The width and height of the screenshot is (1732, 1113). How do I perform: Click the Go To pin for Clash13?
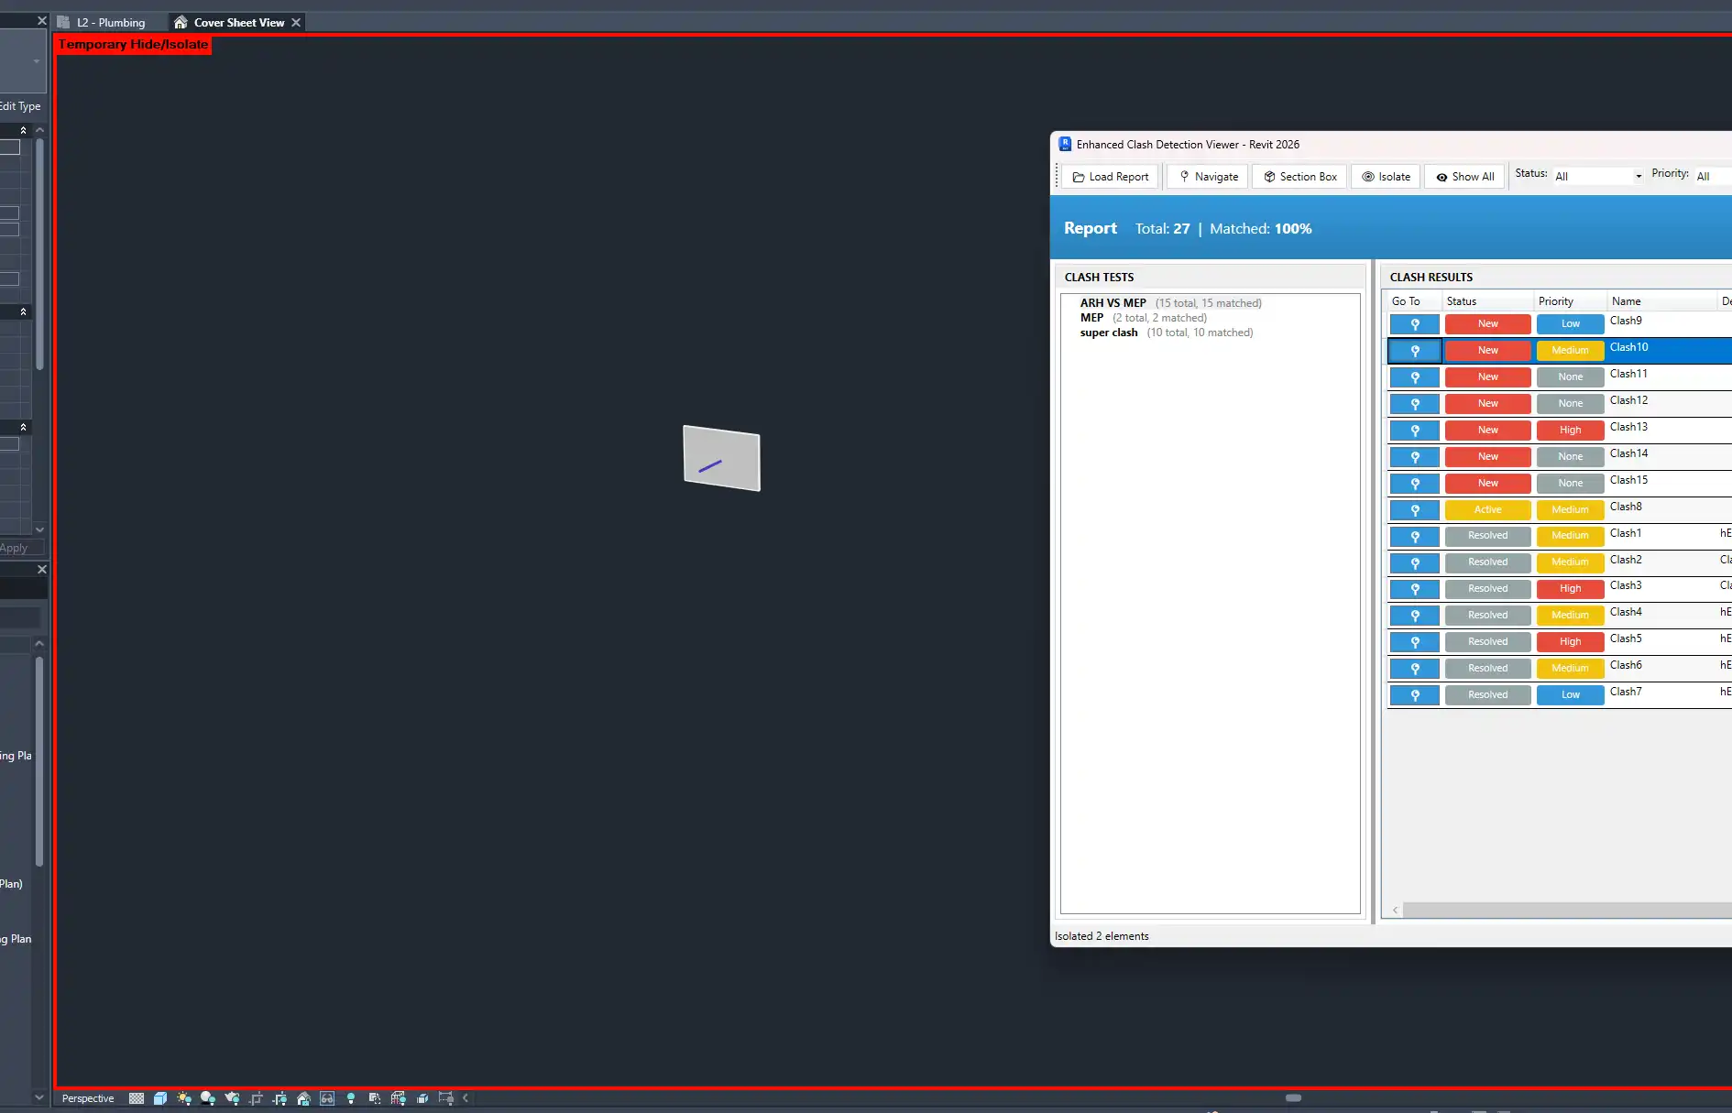click(1414, 431)
